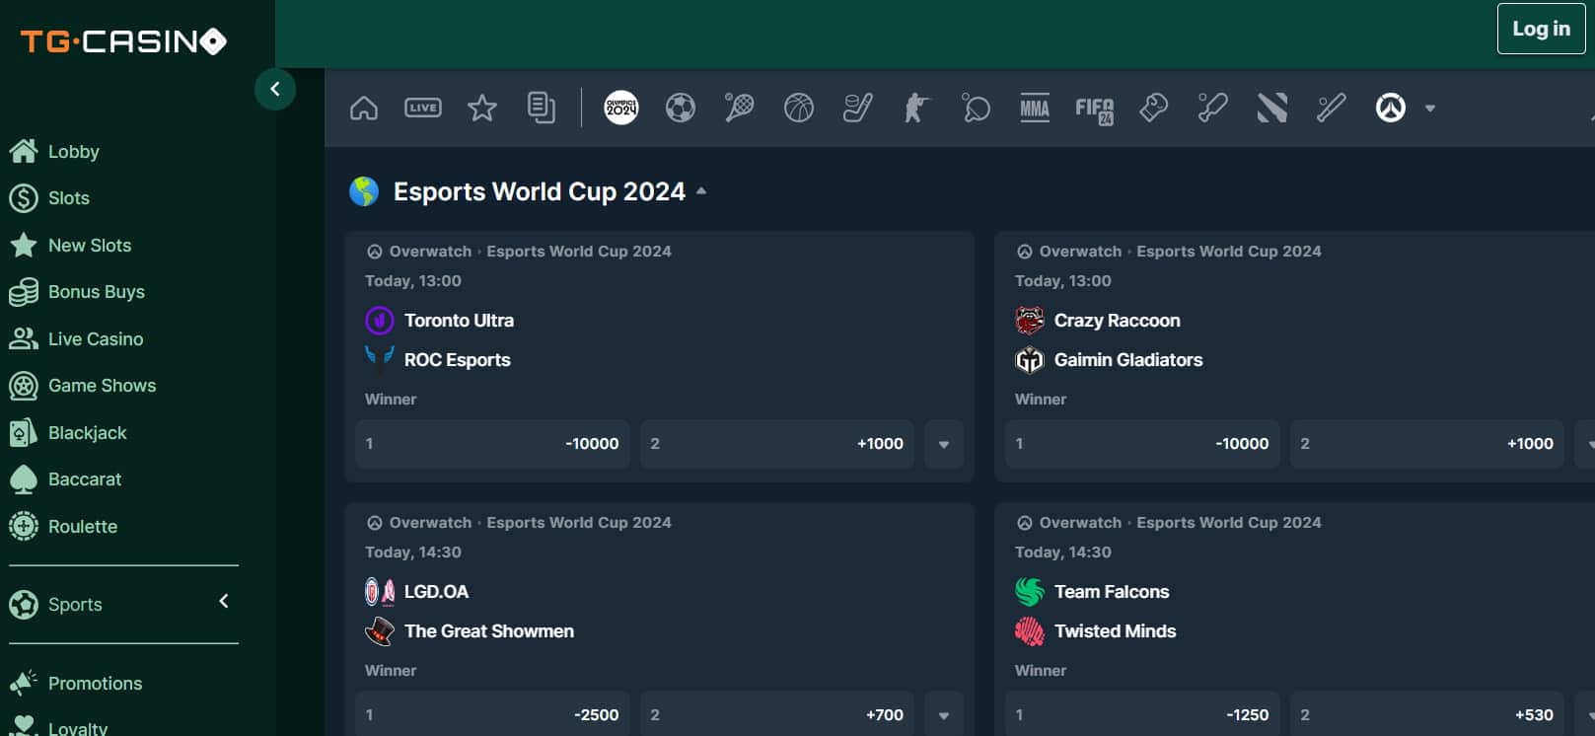Open Sports in sidebar
This screenshot has width=1595, height=736.
coord(75,605)
